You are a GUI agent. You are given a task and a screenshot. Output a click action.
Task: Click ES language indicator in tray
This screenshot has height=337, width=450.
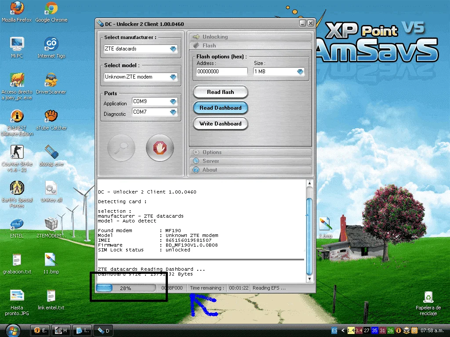(x=334, y=330)
